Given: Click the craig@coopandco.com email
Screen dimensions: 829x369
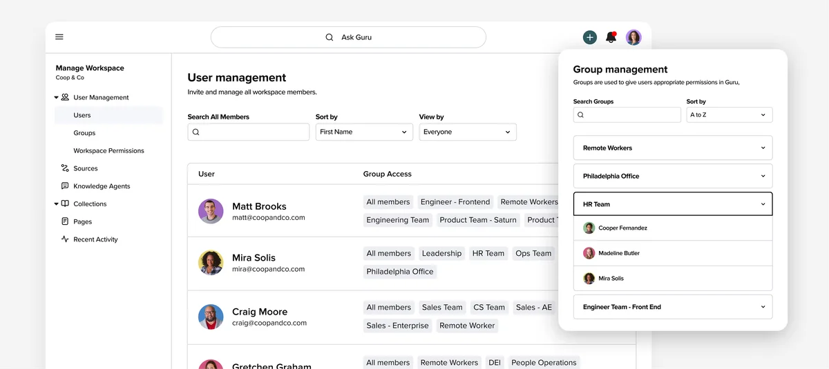Looking at the screenshot, I should click(x=269, y=323).
